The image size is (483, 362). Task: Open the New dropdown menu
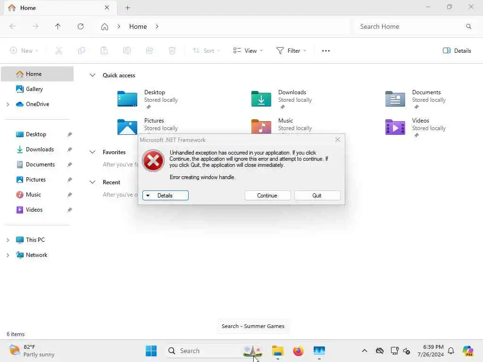tap(24, 51)
